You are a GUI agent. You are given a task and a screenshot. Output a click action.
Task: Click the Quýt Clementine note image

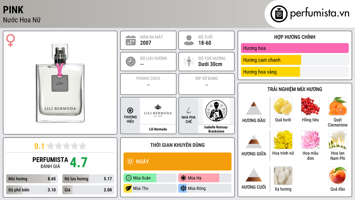[338, 106]
